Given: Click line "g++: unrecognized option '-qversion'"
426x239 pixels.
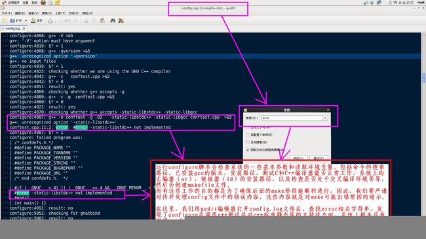Looking at the screenshot, I should (x=53, y=56).
